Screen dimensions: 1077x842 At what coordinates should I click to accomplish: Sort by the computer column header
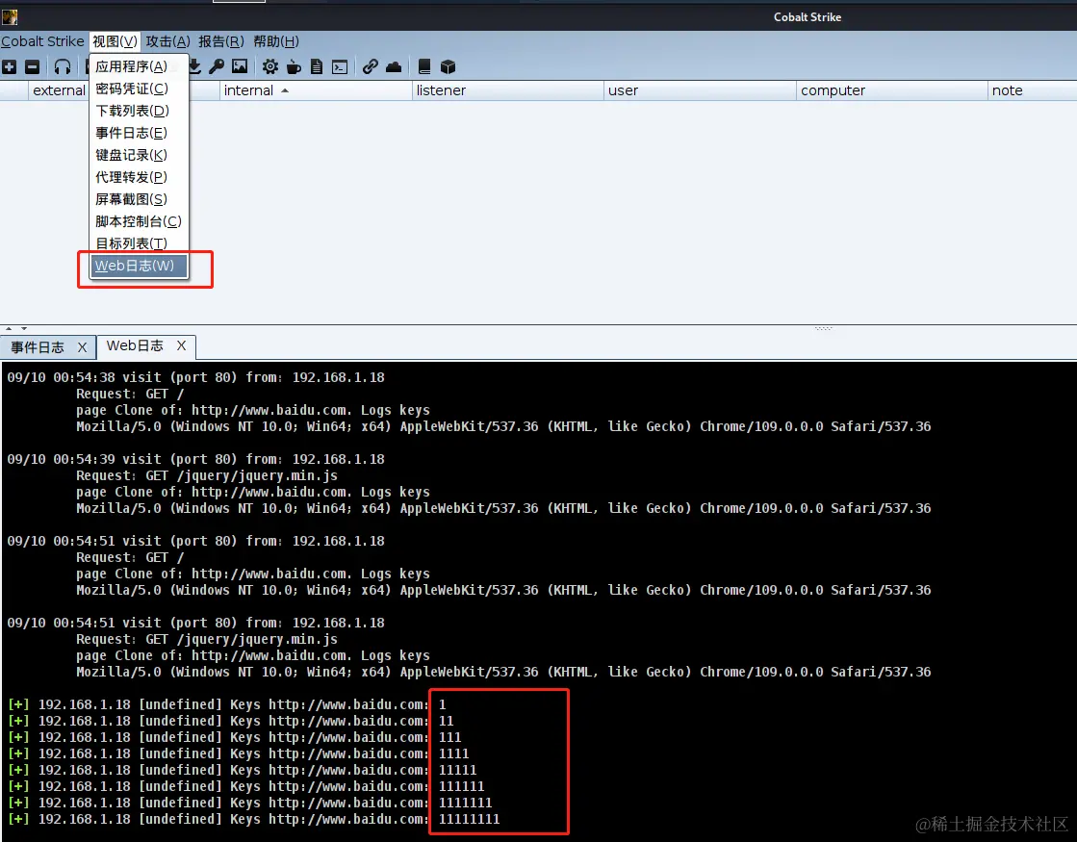[891, 90]
